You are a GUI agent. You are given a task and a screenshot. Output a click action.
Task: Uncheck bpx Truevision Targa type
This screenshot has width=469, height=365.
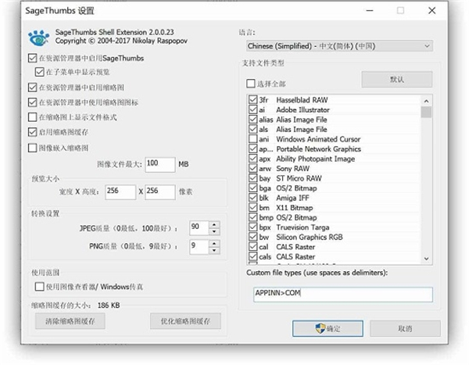point(253,227)
